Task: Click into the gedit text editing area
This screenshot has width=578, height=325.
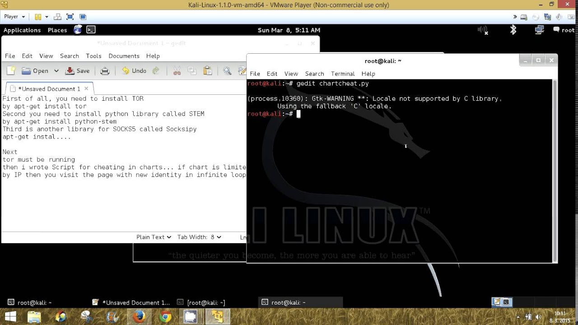Action: (x=124, y=162)
